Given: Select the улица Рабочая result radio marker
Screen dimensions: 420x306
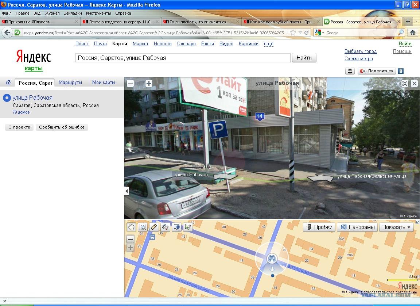Looking at the screenshot, I should click(x=7, y=98).
